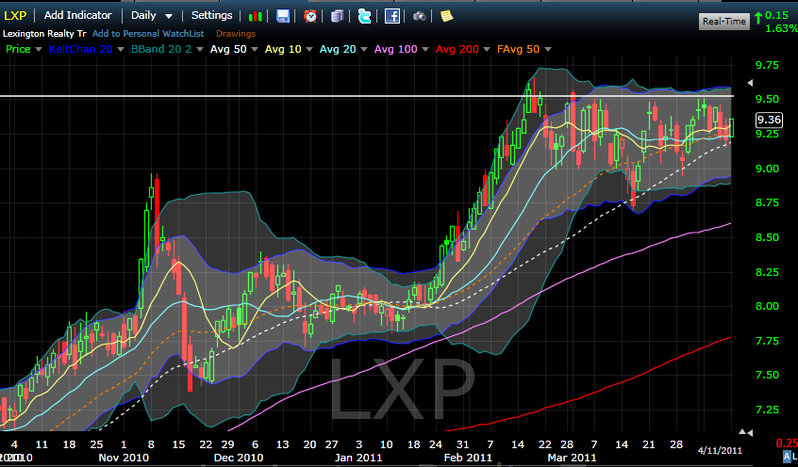Open the yellow sticky note icon
The height and width of the screenshot is (467, 798).
pyautogui.click(x=446, y=16)
